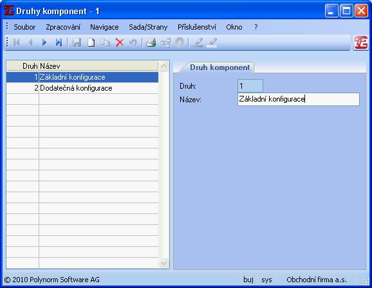The height and width of the screenshot is (288, 372).
Task: Create new record page icon
Action: tap(91, 42)
